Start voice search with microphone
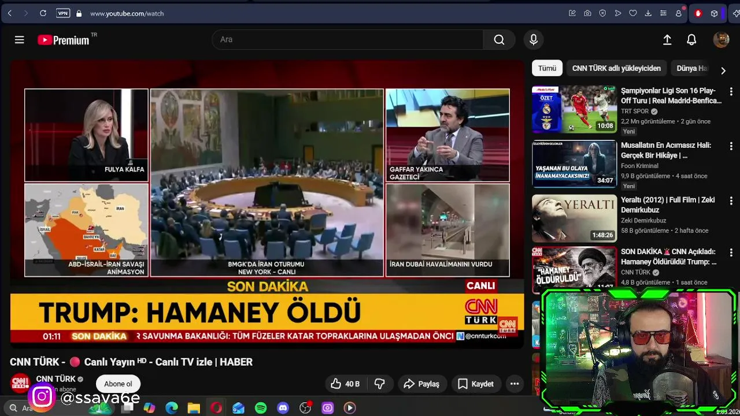 click(534, 40)
